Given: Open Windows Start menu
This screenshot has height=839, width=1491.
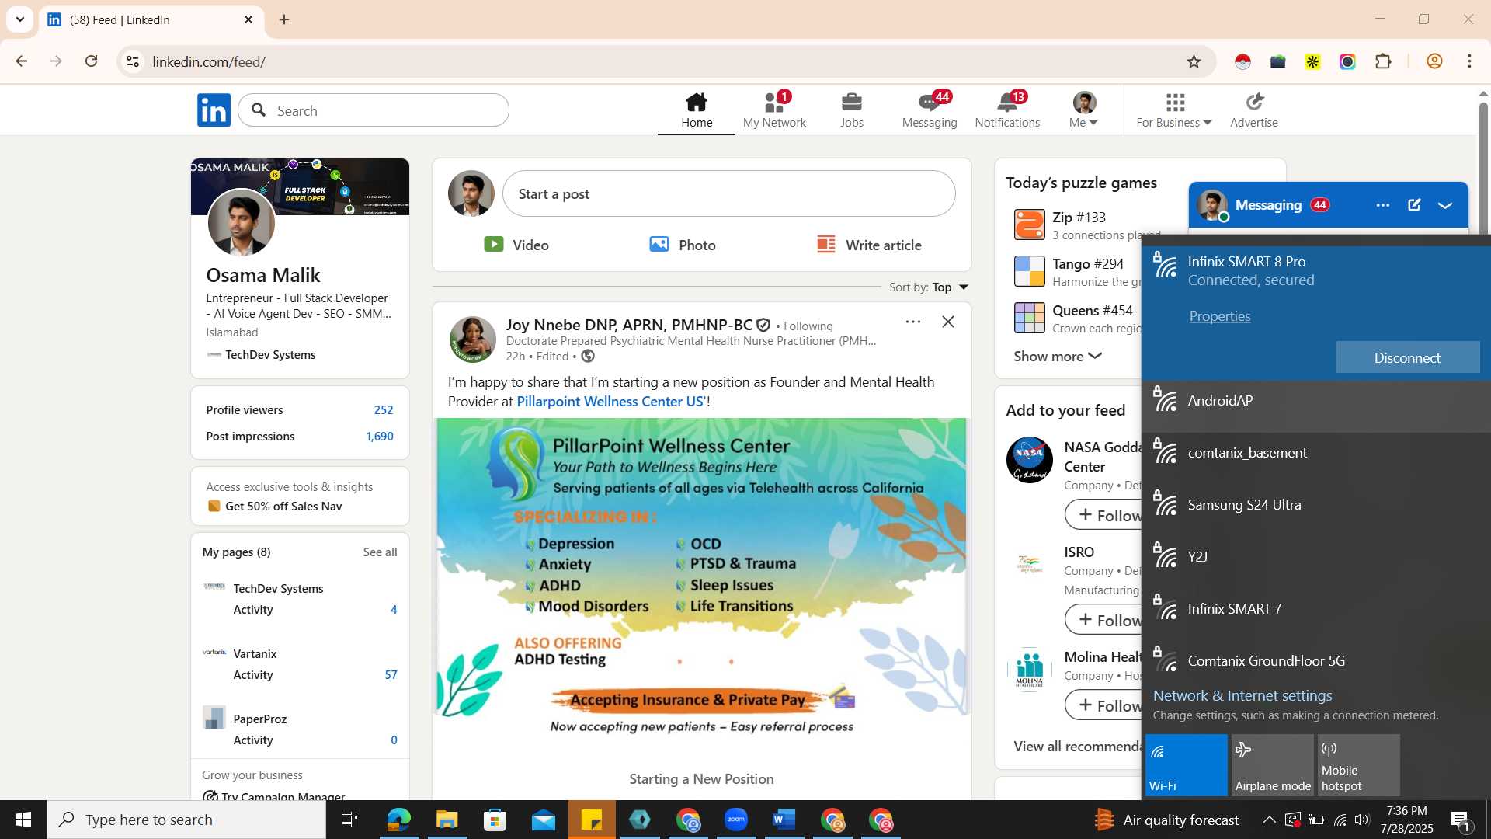Looking at the screenshot, I should 23,820.
